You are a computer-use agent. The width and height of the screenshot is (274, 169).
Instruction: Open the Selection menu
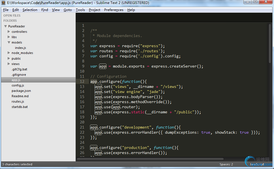30,10
